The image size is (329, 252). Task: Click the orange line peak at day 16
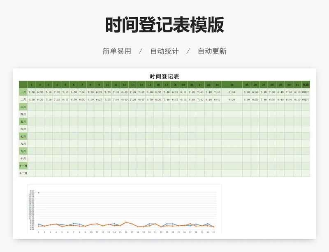(x=126, y=222)
